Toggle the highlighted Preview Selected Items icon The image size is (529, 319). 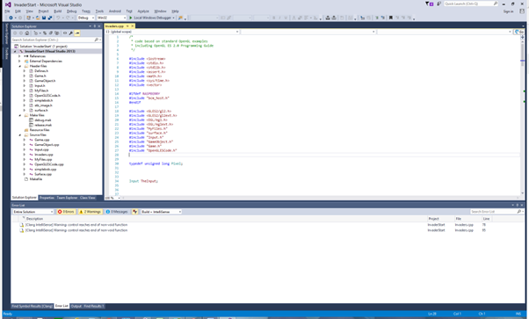point(77,33)
